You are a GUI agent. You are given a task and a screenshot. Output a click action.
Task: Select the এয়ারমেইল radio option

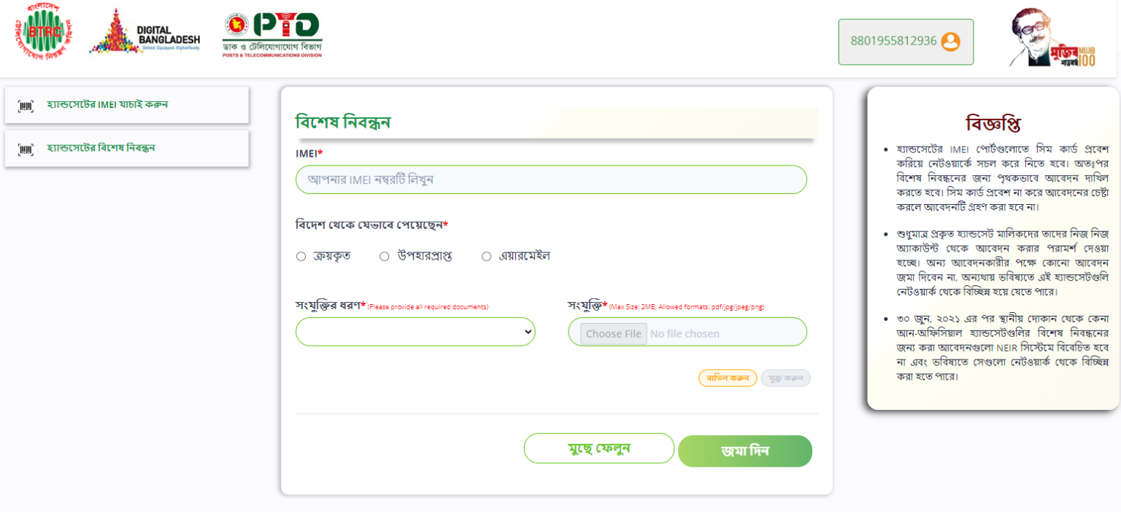(486, 256)
